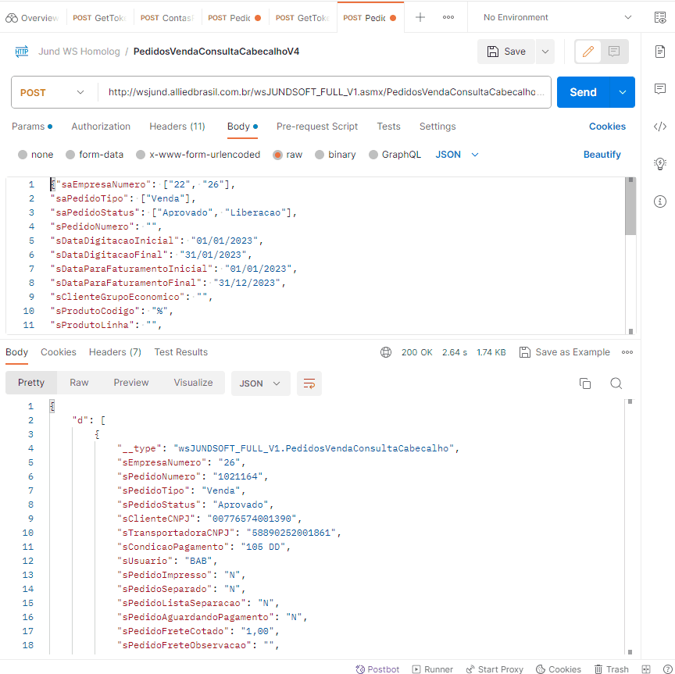Toggle the wrap lines icon in response

(309, 383)
